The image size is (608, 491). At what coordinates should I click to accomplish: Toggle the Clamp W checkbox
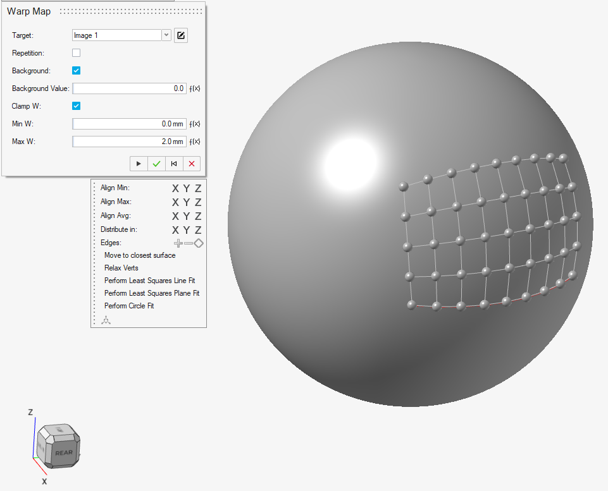pyautogui.click(x=76, y=106)
